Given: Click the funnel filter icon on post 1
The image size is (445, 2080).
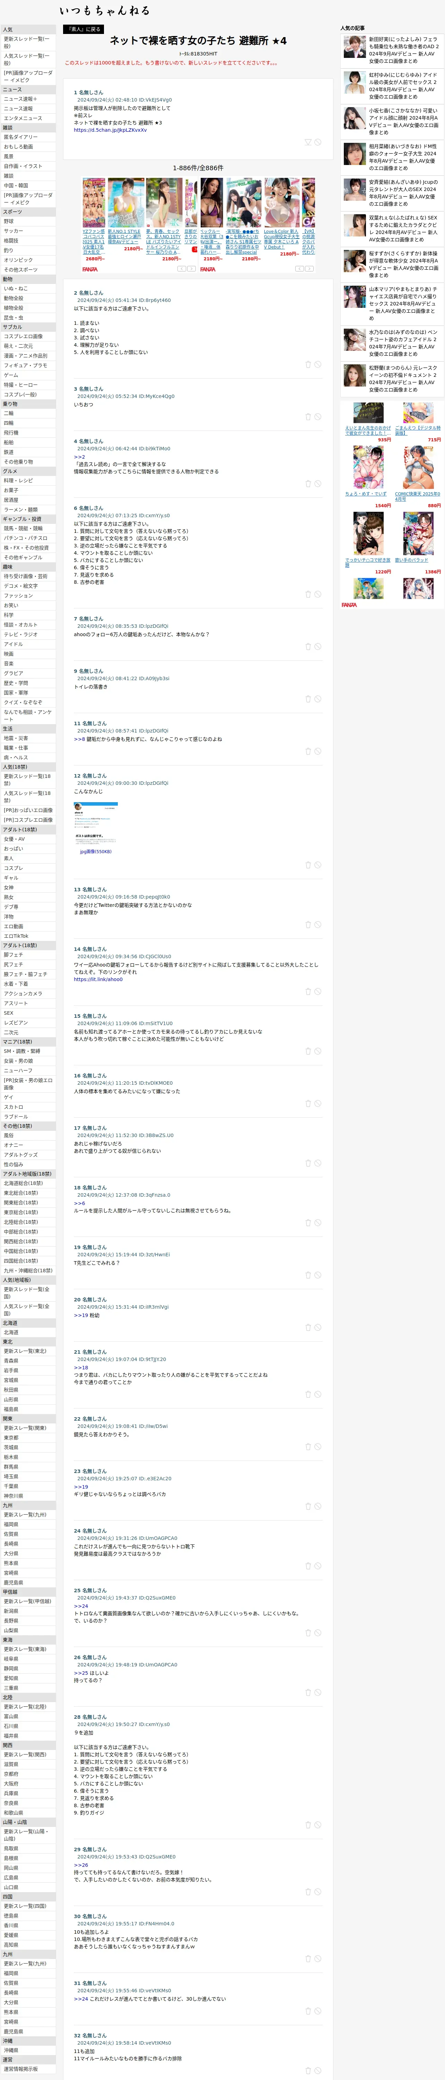Looking at the screenshot, I should [308, 142].
